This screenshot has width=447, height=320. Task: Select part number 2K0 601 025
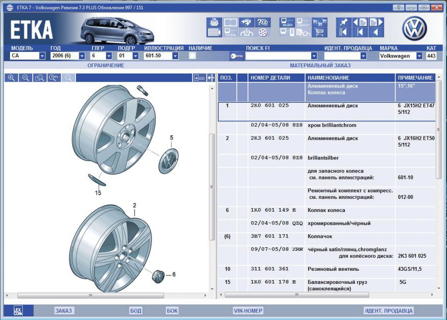(x=270, y=105)
